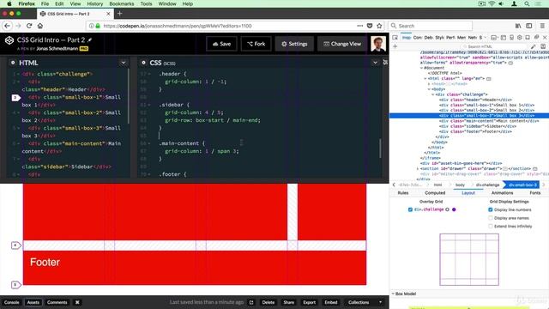
Task: Collapse the body node in inspector
Action: [429, 89]
